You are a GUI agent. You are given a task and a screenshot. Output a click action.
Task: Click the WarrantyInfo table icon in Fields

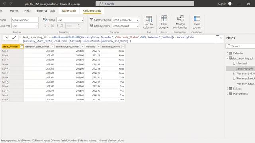click(x=231, y=94)
